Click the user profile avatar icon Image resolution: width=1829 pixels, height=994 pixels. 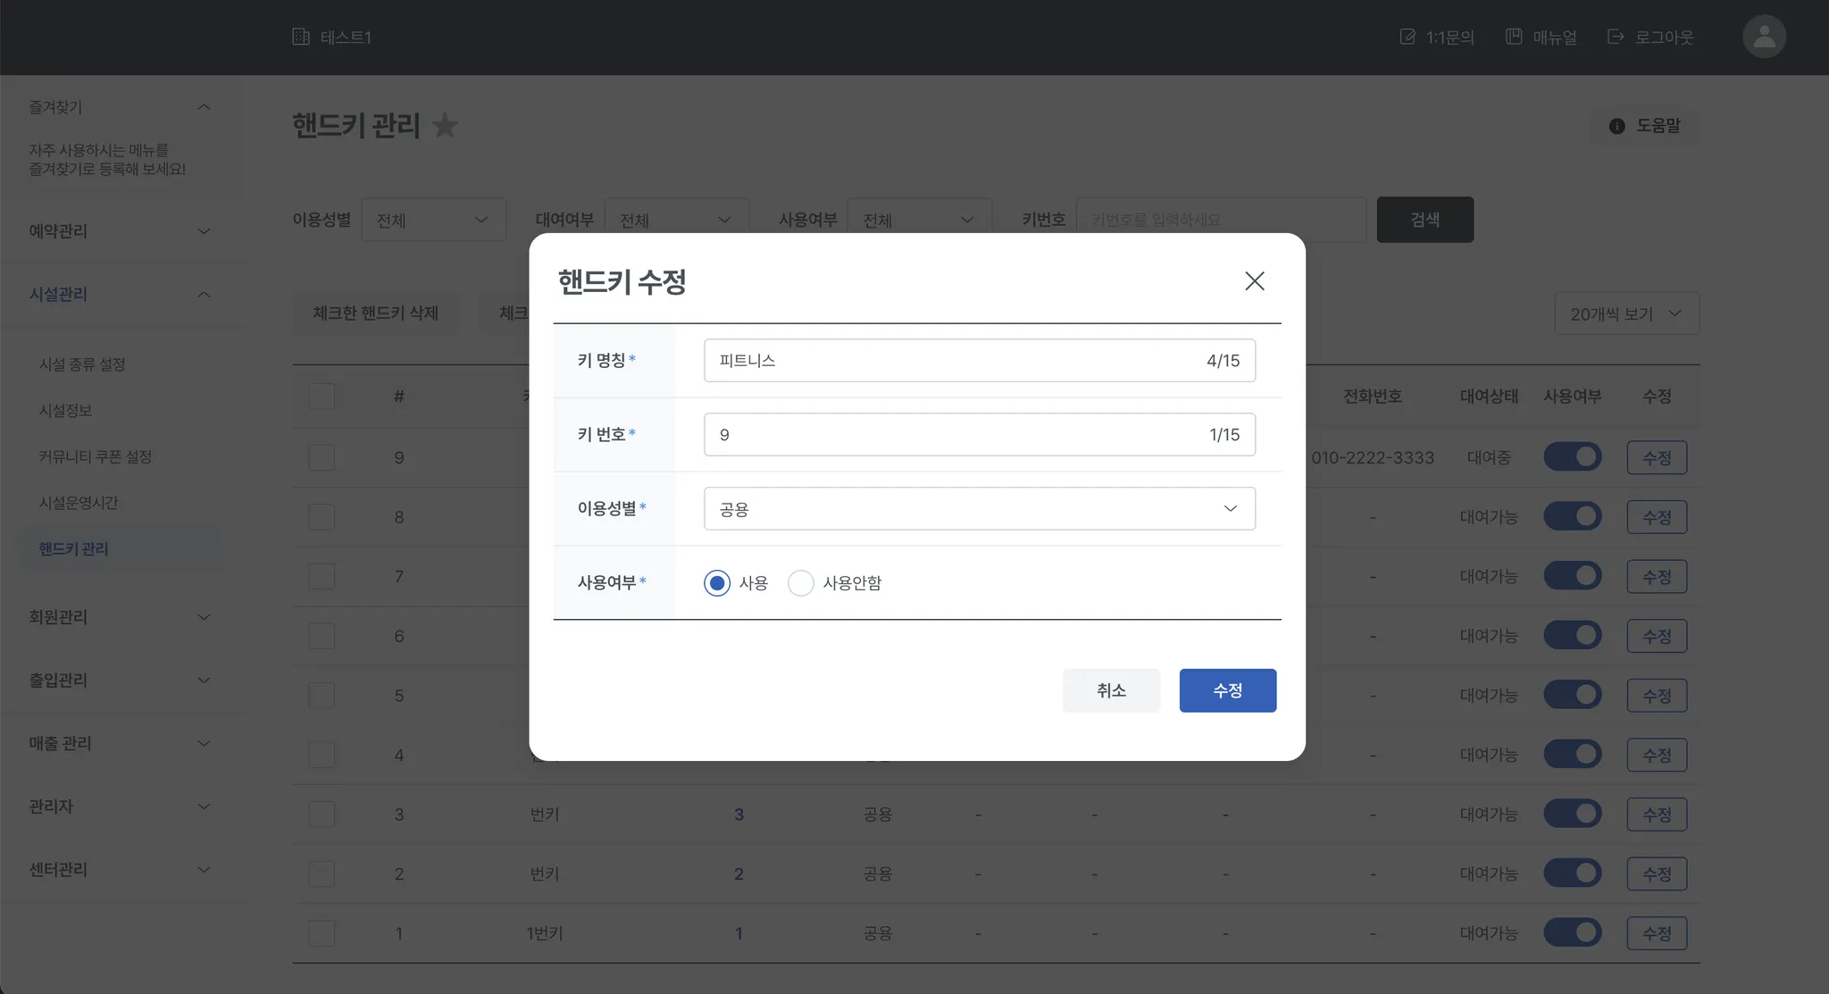[1764, 37]
